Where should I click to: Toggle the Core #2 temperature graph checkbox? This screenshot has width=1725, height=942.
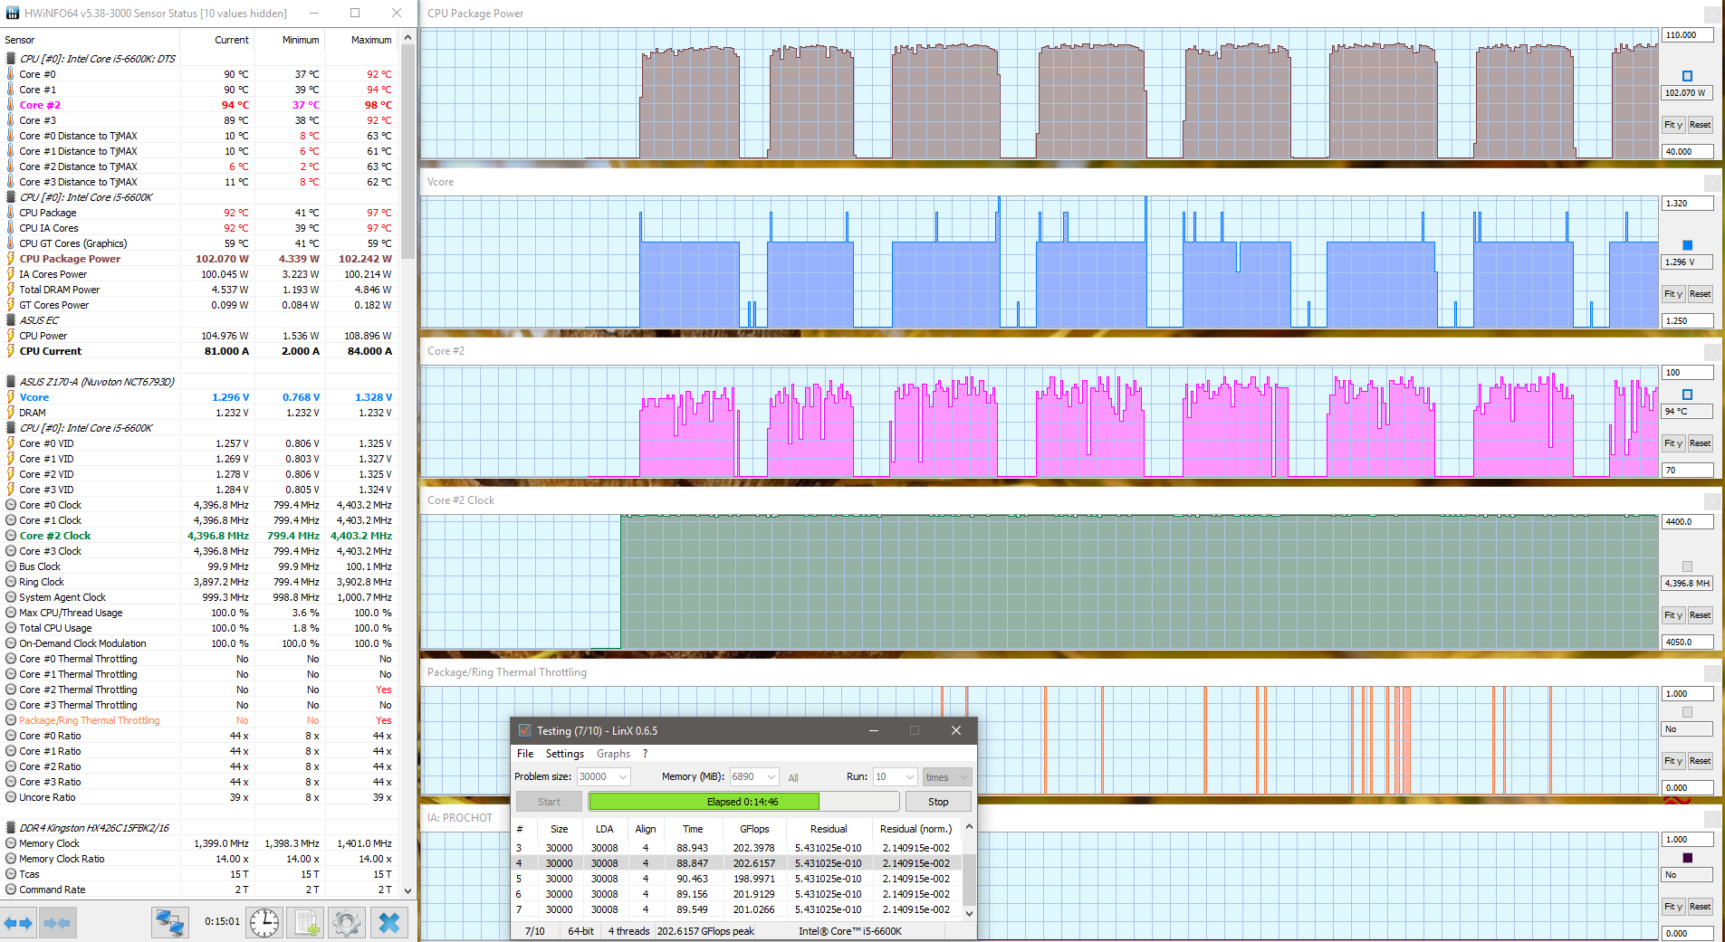1687,395
